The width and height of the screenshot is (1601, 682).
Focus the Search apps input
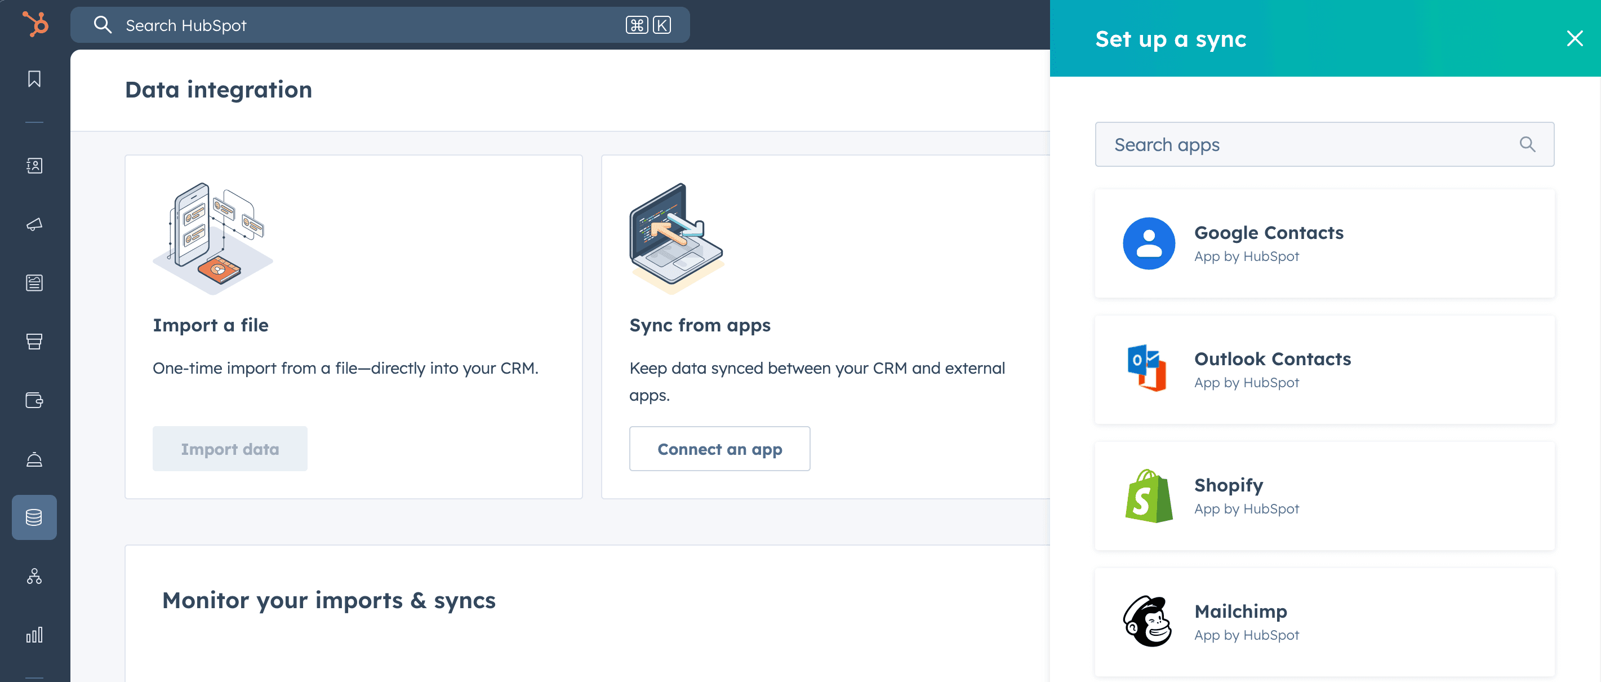click(1305, 144)
